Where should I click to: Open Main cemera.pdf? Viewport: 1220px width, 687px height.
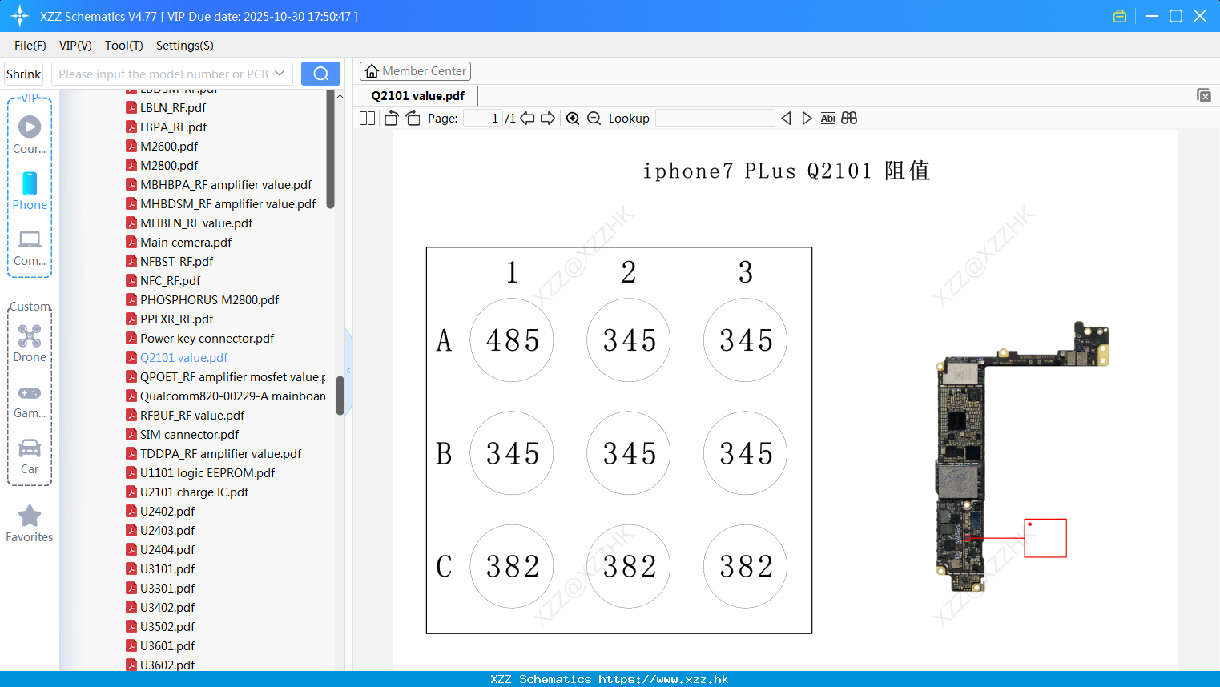click(x=186, y=242)
